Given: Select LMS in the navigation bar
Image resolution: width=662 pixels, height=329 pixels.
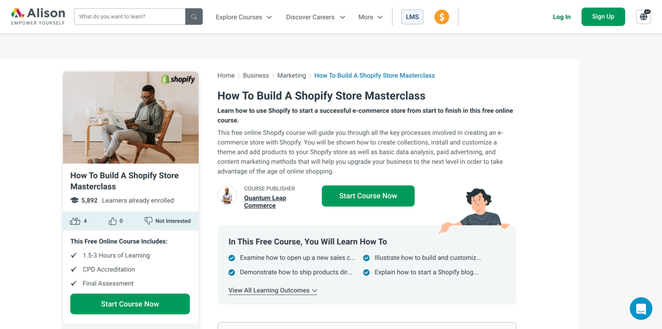Looking at the screenshot, I should coord(412,17).
